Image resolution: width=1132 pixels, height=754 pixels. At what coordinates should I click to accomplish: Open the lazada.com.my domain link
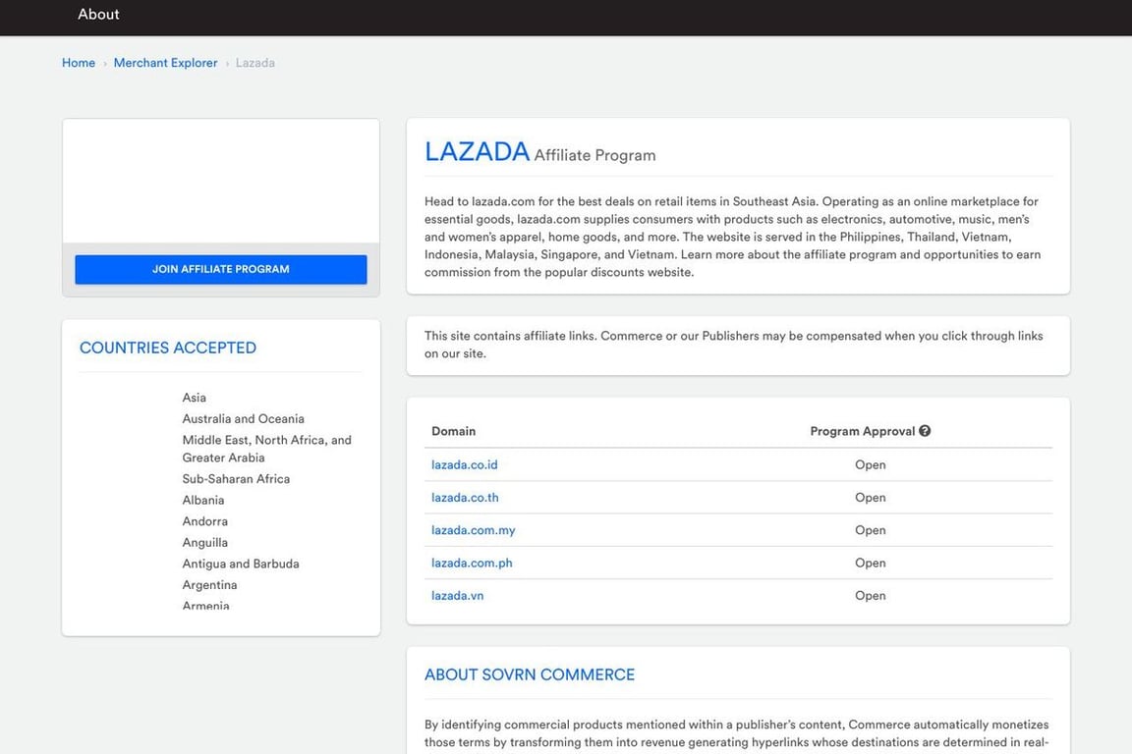[x=473, y=529]
